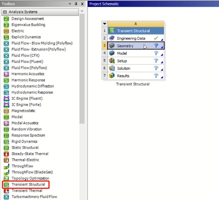
Task: Click the Harmonic Acoustics icon
Action: [x=6, y=74]
